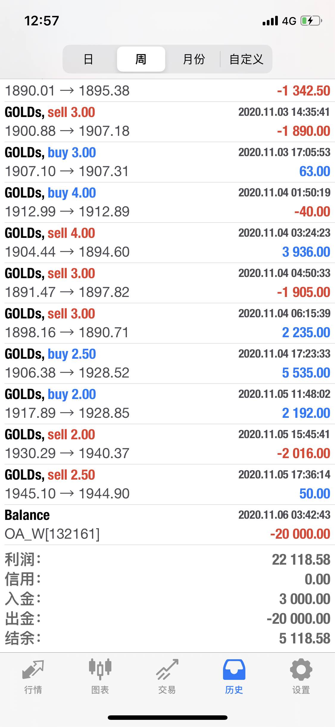Image resolution: width=335 pixels, height=727 pixels.
Task: Expand the buy 2.50 trade 1906.38 → 1928.52
Action: click(167, 363)
